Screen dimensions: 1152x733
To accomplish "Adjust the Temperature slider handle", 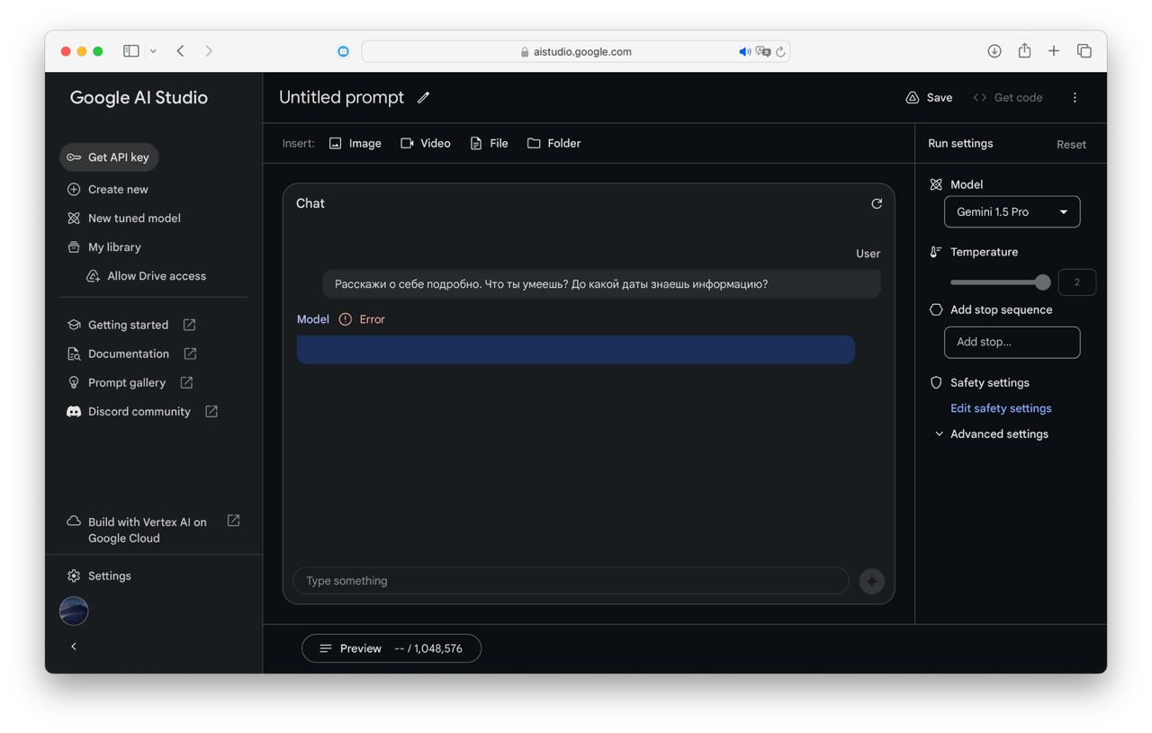I will 1042,282.
